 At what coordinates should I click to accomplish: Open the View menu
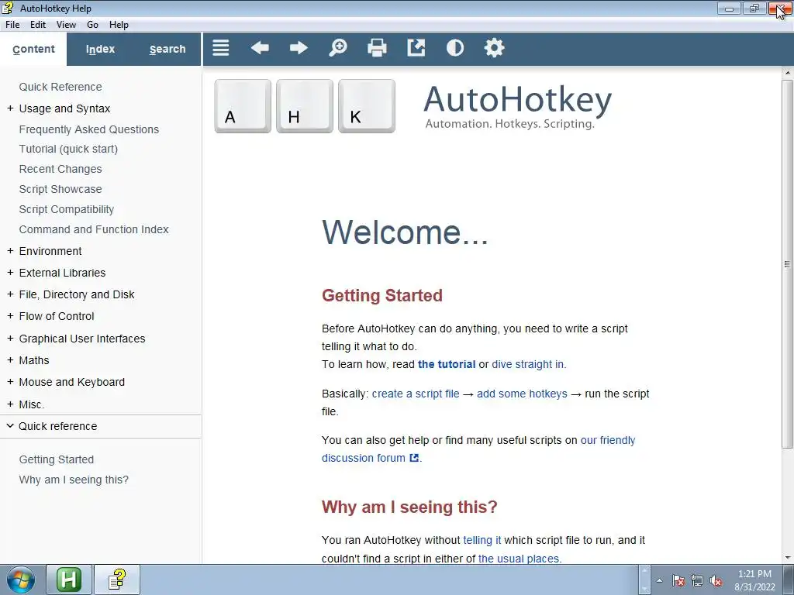pos(66,25)
